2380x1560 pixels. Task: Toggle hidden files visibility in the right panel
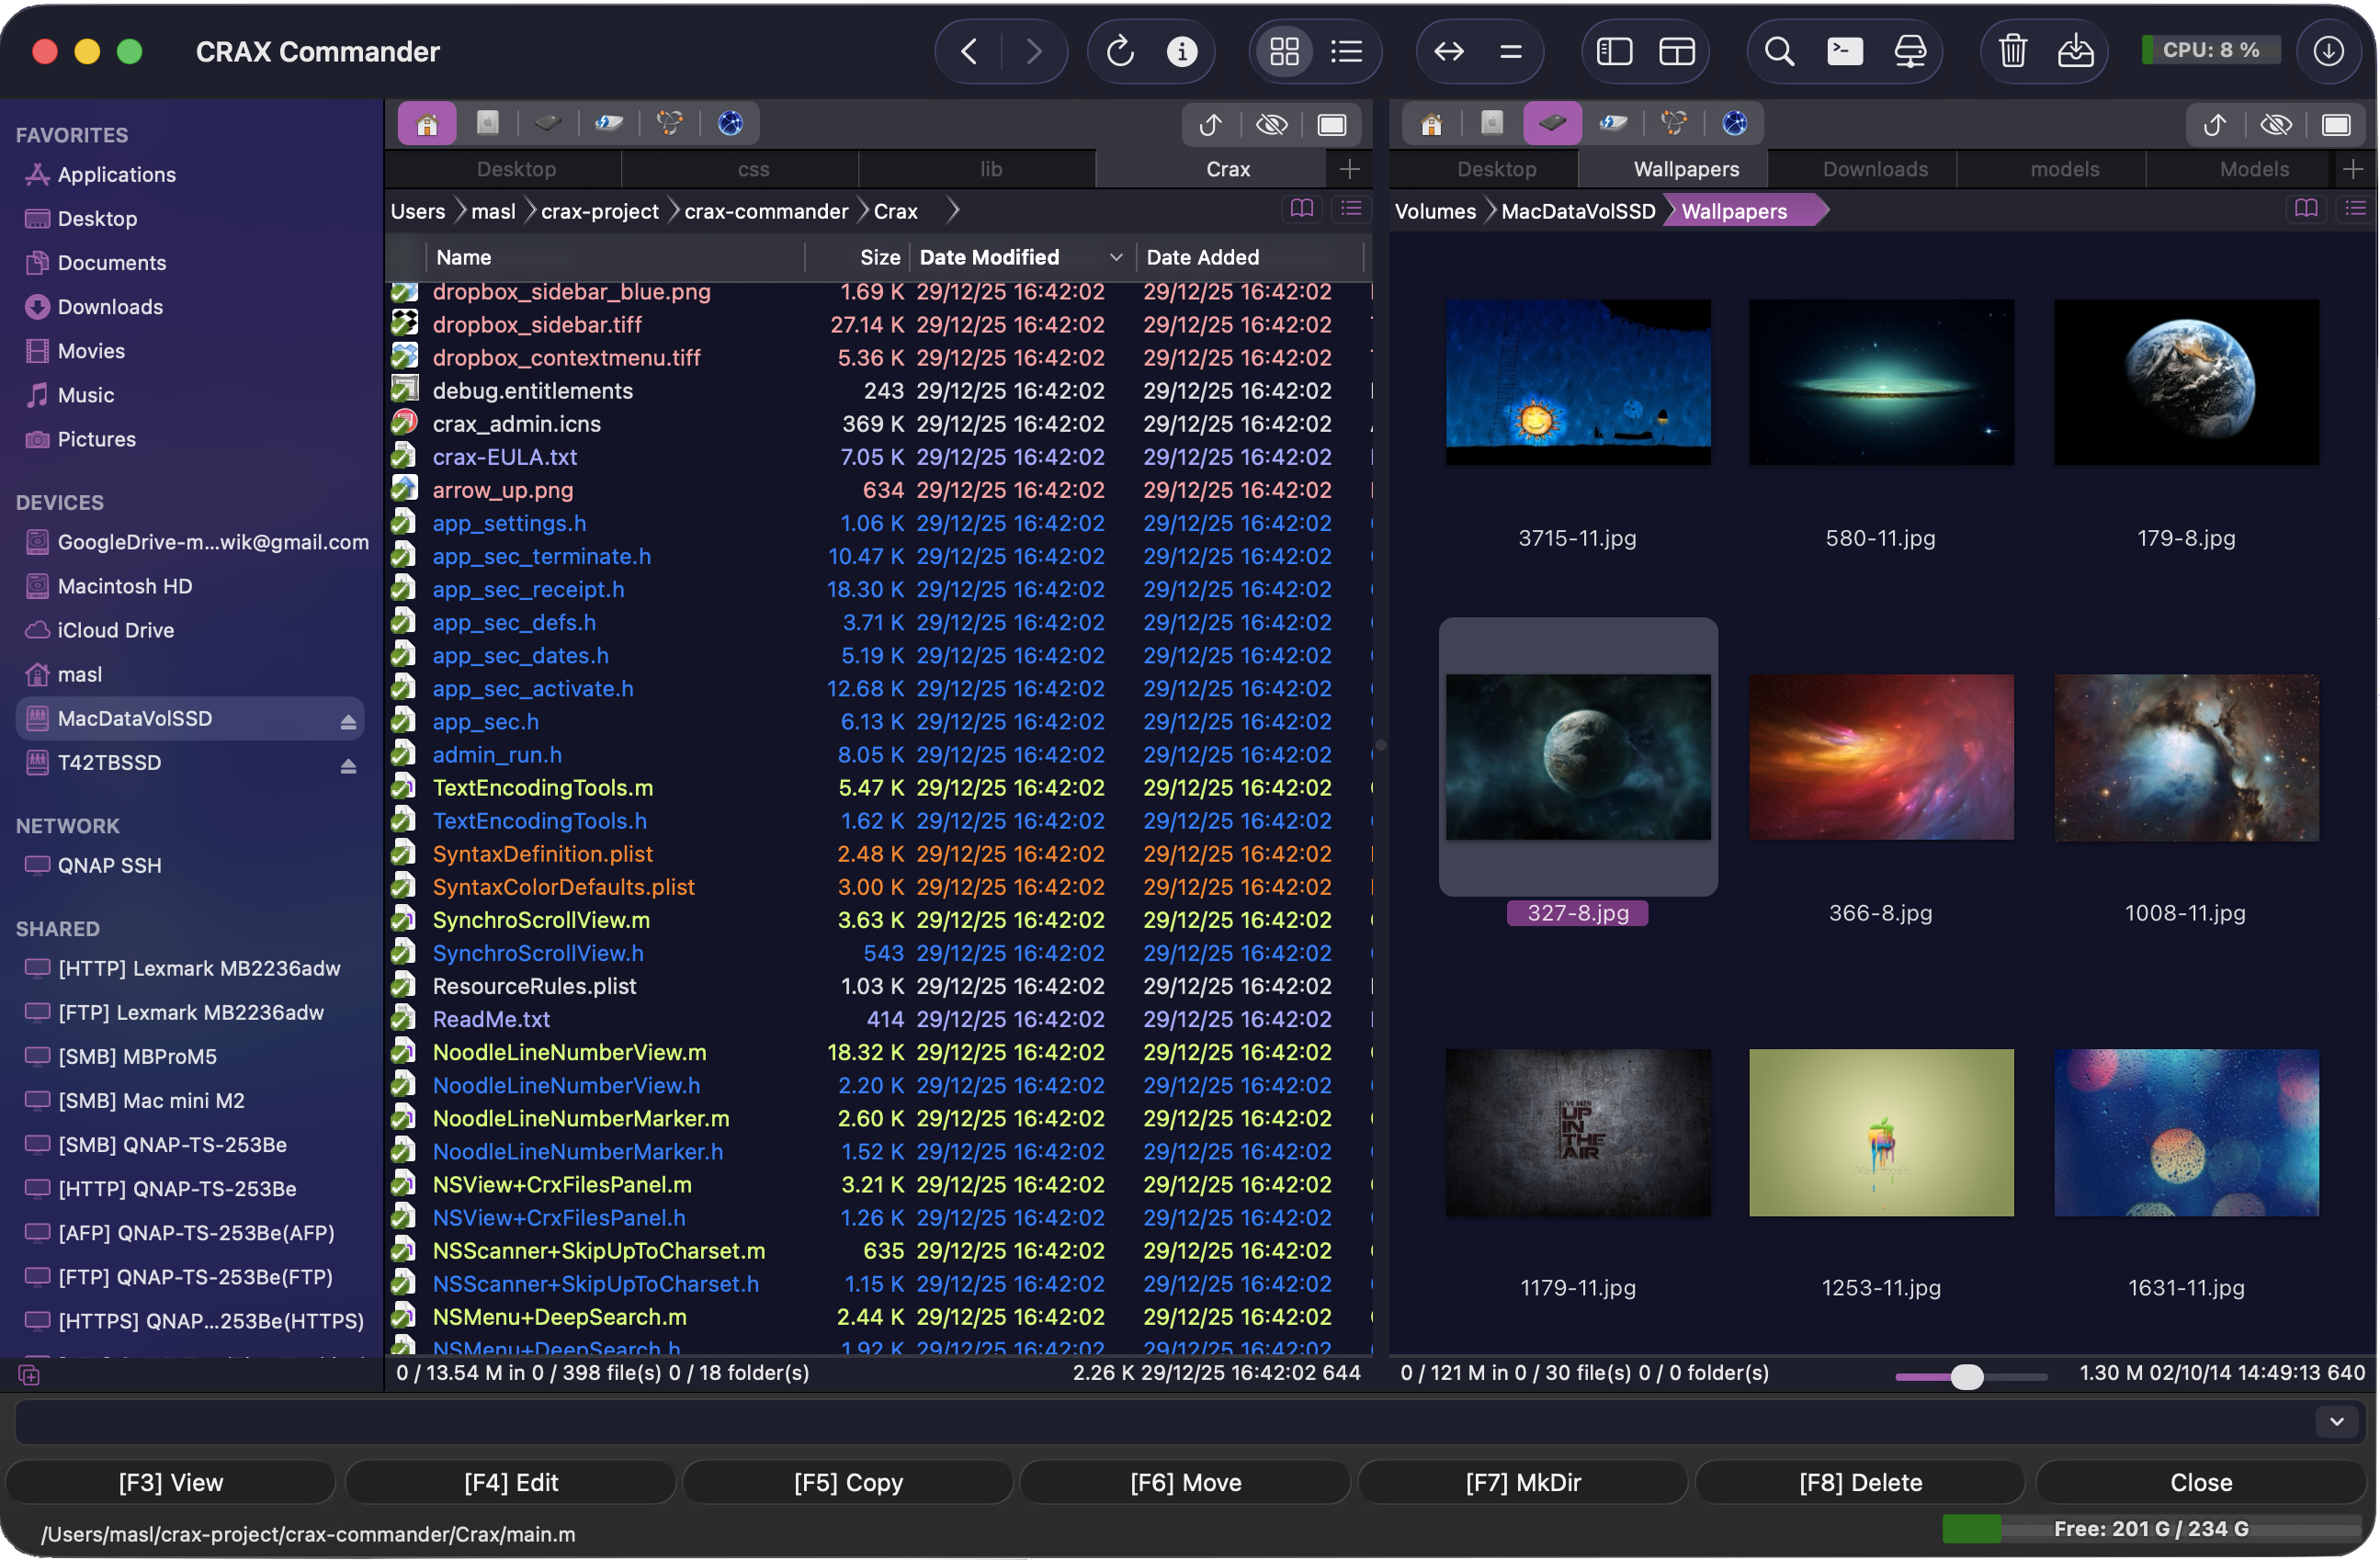(x=2277, y=124)
